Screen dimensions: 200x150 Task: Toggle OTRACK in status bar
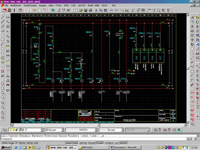pos(109,143)
